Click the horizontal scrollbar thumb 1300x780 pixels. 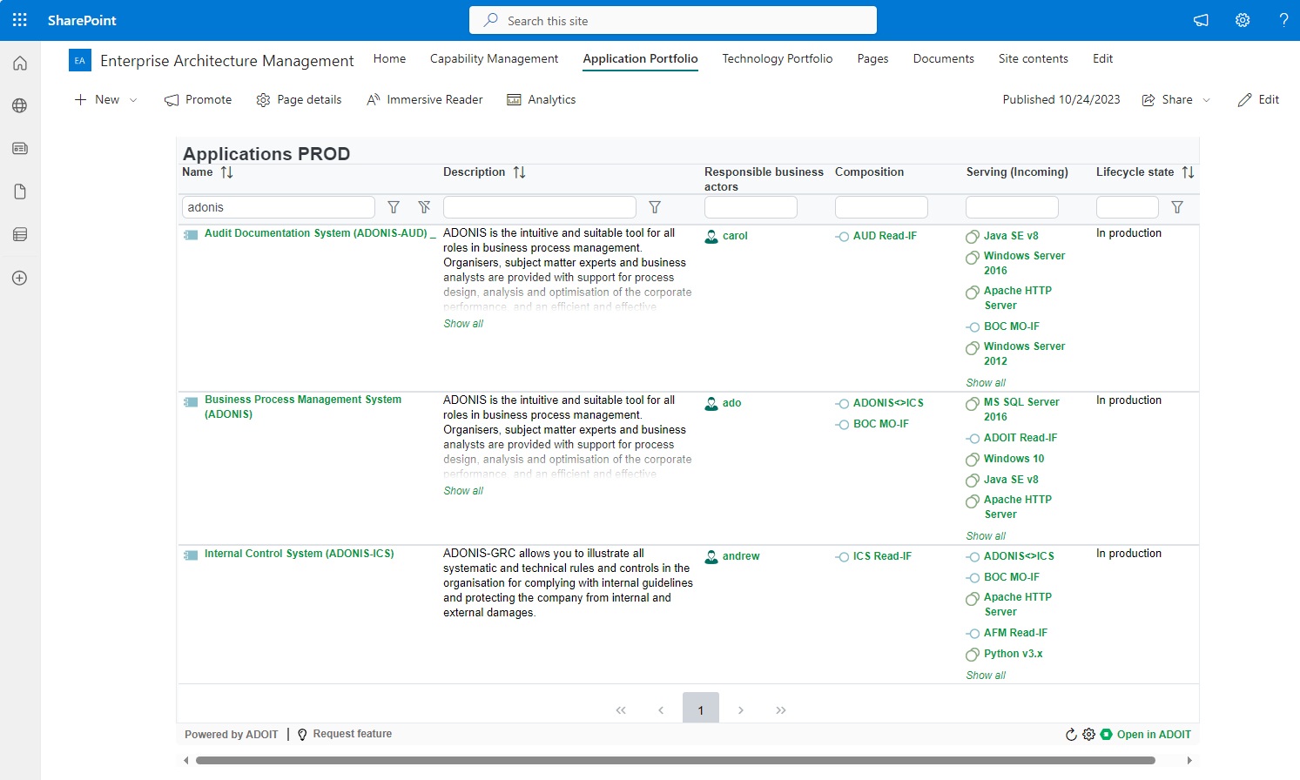click(676, 761)
